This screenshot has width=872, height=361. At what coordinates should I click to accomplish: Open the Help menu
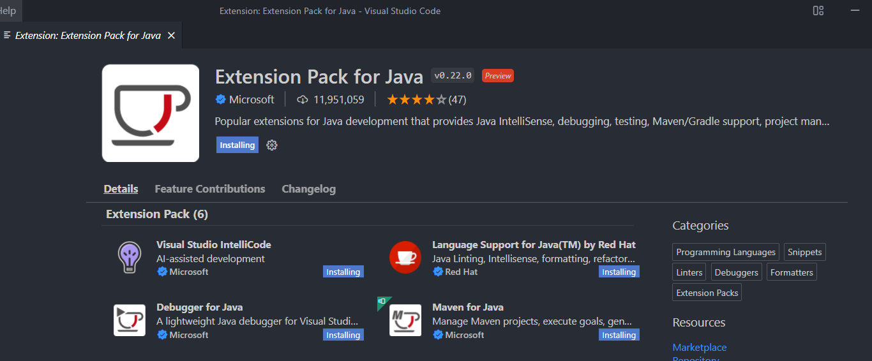9,11
